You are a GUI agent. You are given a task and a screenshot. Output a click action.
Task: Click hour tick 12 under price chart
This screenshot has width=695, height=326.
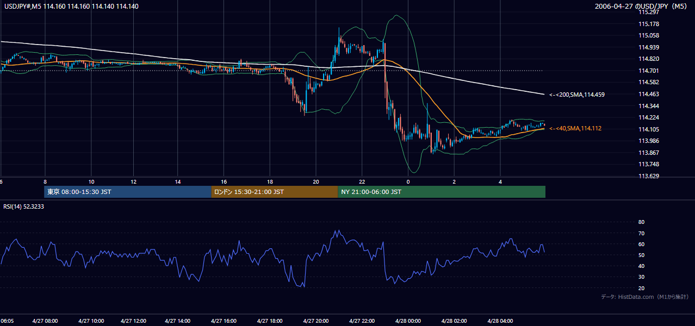(x=133, y=181)
